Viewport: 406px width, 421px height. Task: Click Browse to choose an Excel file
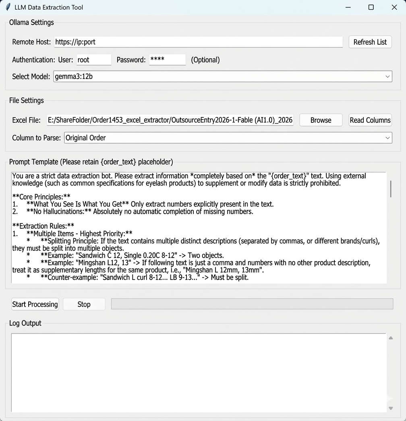(321, 120)
